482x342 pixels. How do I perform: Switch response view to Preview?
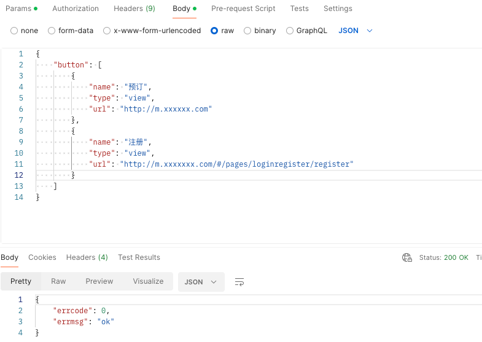[x=99, y=281]
